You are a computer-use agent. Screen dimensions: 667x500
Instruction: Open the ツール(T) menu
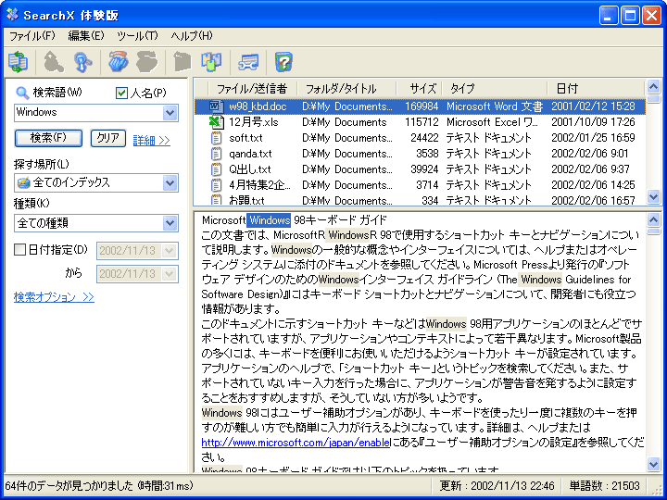[x=137, y=36]
